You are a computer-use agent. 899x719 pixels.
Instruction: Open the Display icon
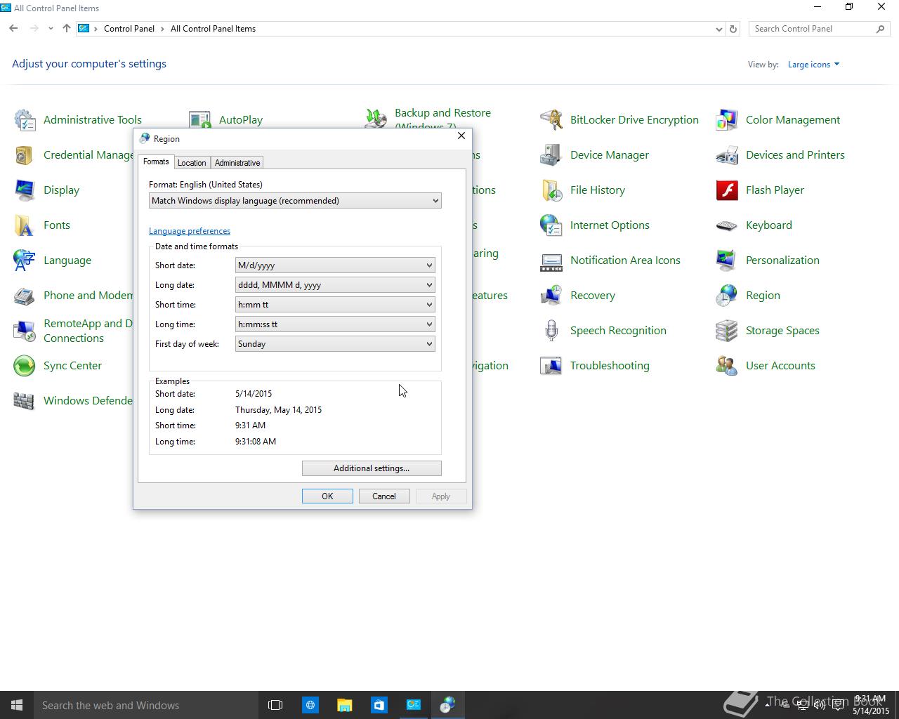point(25,190)
